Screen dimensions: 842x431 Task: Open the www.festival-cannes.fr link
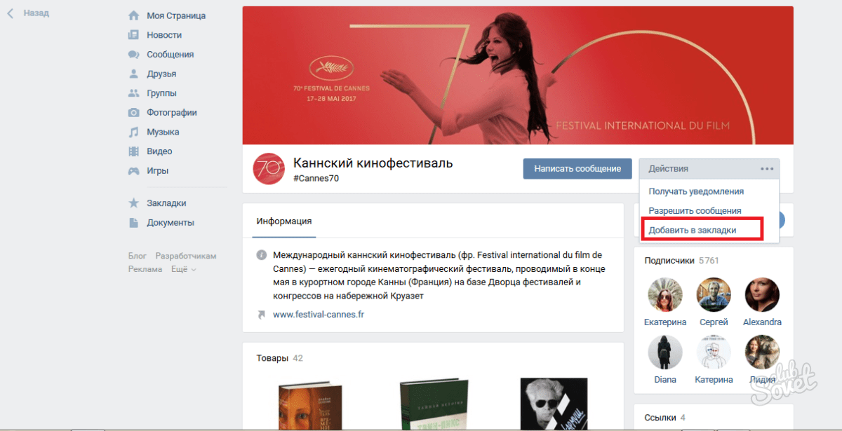tap(319, 315)
